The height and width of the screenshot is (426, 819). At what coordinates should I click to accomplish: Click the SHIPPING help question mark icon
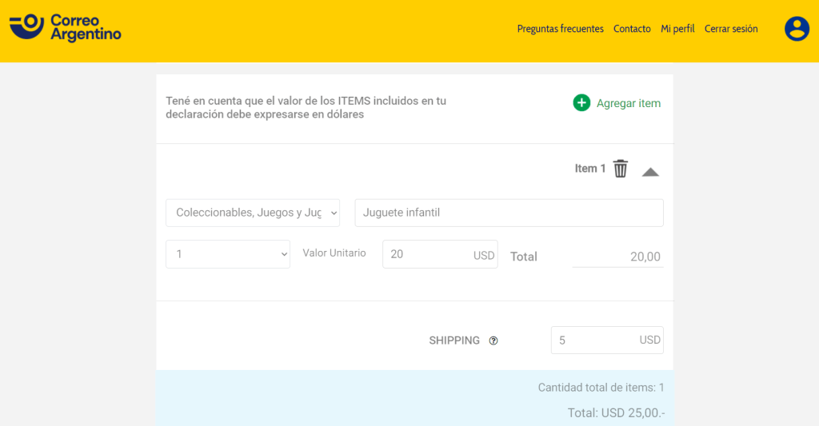tap(493, 340)
